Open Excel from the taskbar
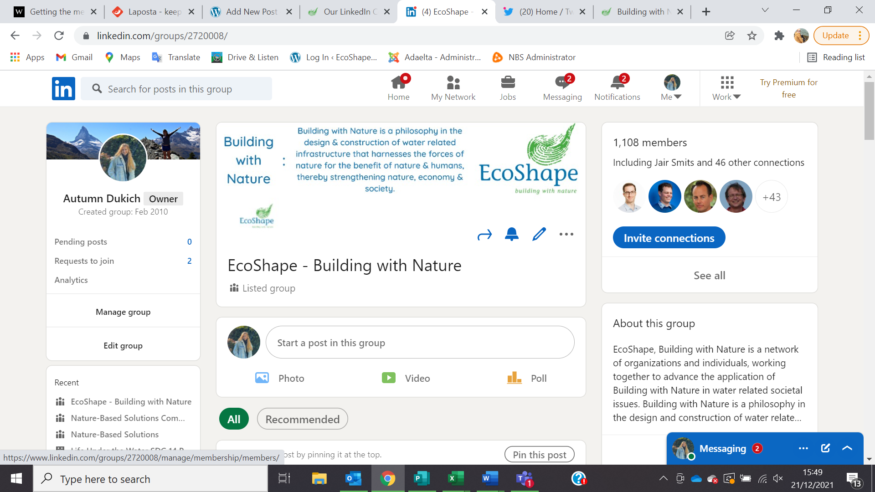Image resolution: width=875 pixels, height=492 pixels. click(x=456, y=478)
